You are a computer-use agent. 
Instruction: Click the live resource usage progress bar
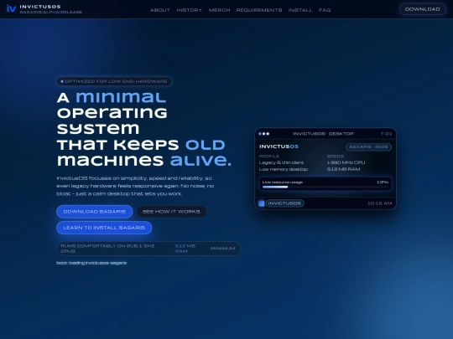[x=325, y=187]
